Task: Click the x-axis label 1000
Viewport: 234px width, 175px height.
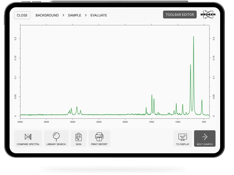Action: click(x=178, y=122)
